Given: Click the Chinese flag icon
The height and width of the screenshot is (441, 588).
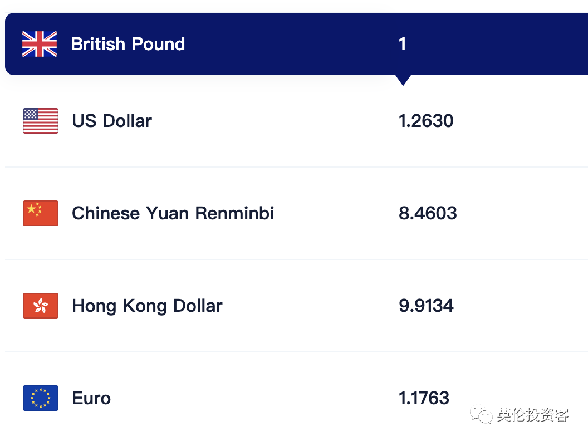Looking at the screenshot, I should pos(41,213).
